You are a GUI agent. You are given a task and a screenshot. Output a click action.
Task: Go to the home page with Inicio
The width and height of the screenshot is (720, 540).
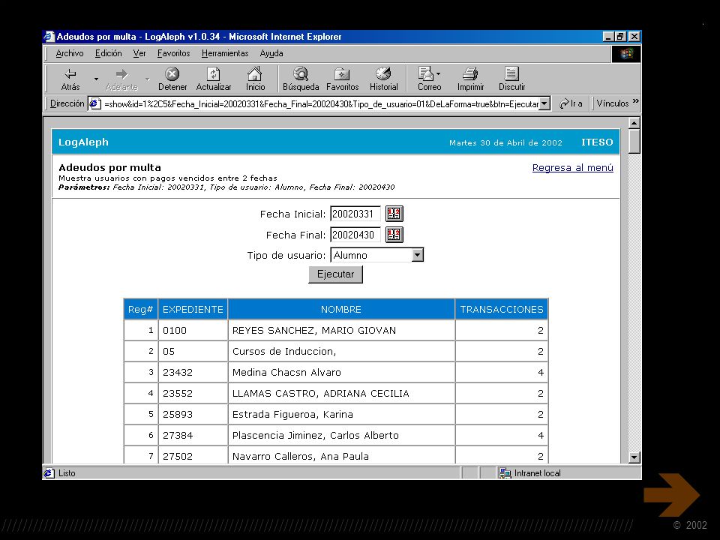(255, 79)
